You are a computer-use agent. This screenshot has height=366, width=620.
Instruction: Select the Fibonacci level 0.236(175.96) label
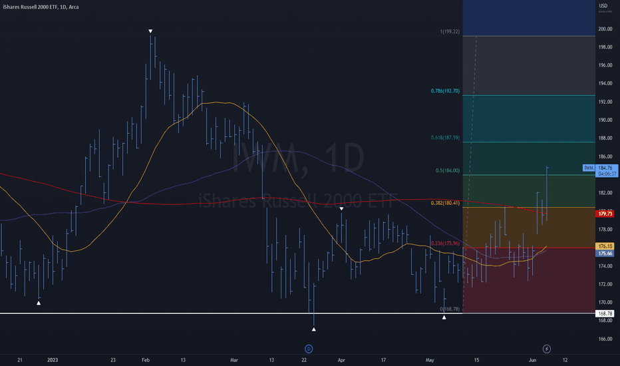tap(445, 244)
